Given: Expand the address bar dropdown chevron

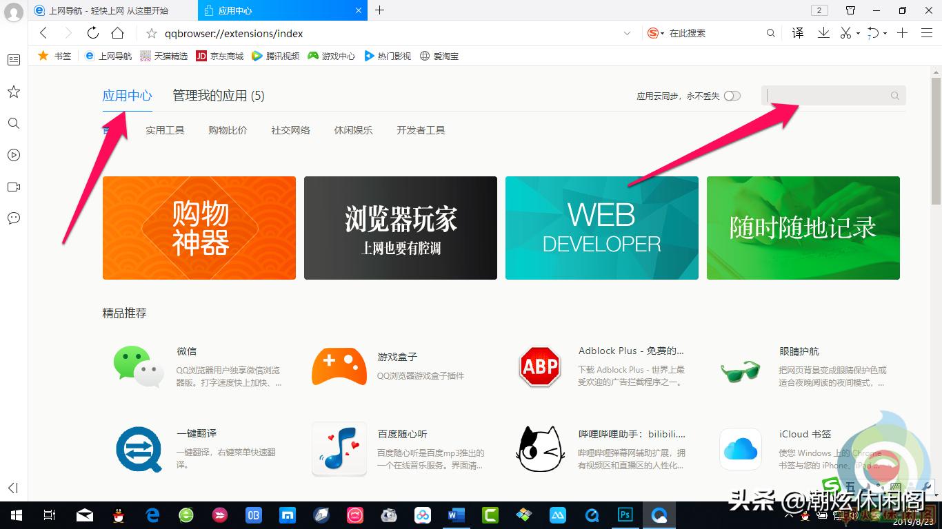Looking at the screenshot, I should (627, 32).
